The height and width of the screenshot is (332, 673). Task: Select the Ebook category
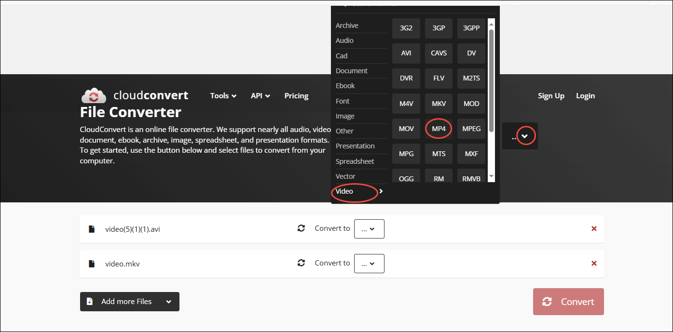361,86
